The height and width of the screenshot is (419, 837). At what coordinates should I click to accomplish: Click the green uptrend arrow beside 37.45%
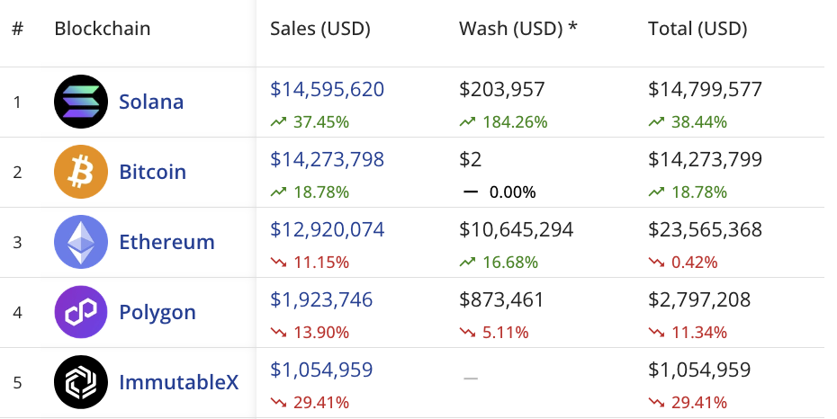click(278, 122)
